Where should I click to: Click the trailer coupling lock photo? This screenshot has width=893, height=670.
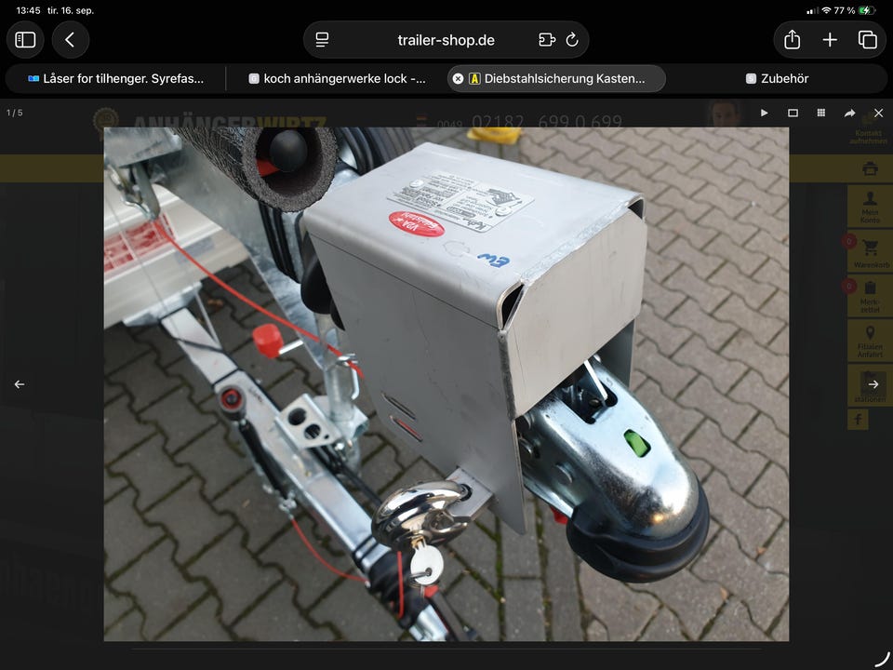click(x=446, y=384)
